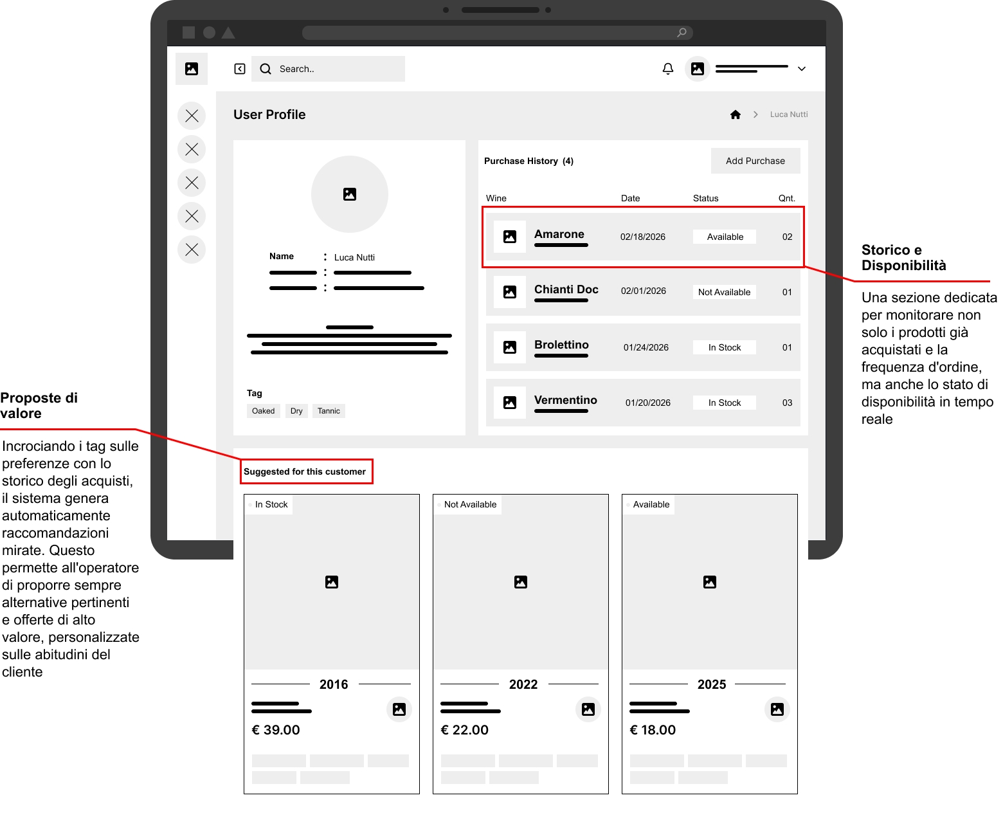Click round image icon on € 22.00 card
The height and width of the screenshot is (820, 1003).
tap(588, 709)
